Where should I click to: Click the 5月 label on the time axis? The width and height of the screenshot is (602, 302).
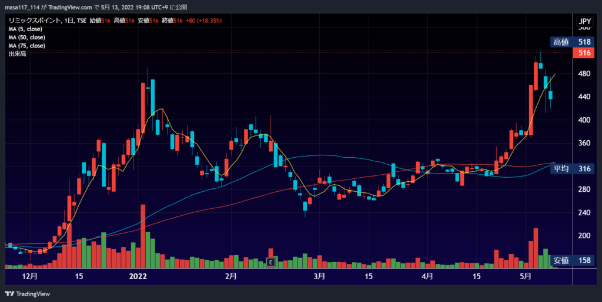coord(526,276)
